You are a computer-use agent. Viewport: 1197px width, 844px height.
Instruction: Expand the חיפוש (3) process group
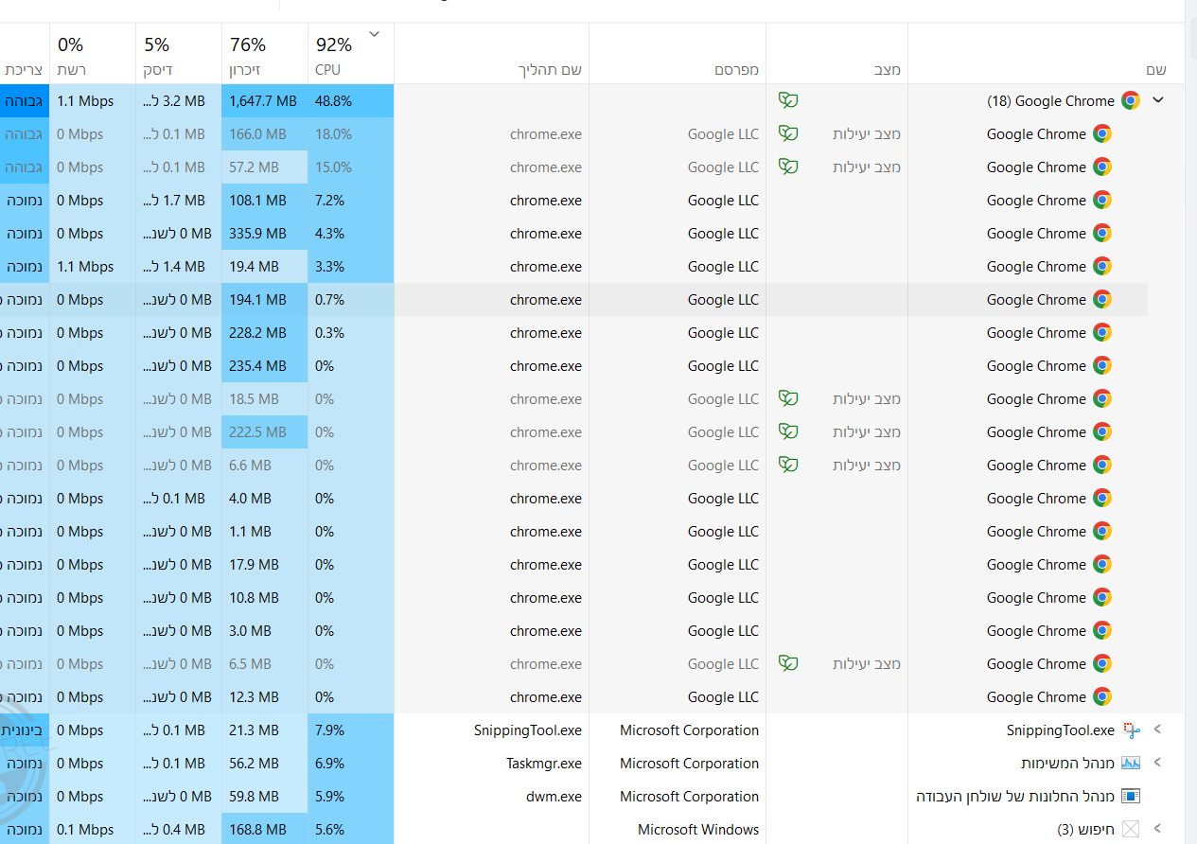coord(1157,829)
